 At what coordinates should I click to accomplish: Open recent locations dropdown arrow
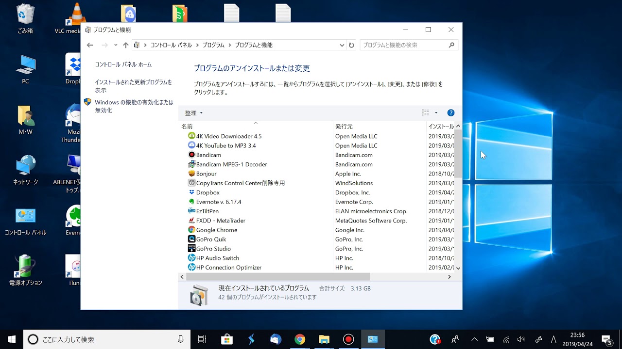click(116, 45)
